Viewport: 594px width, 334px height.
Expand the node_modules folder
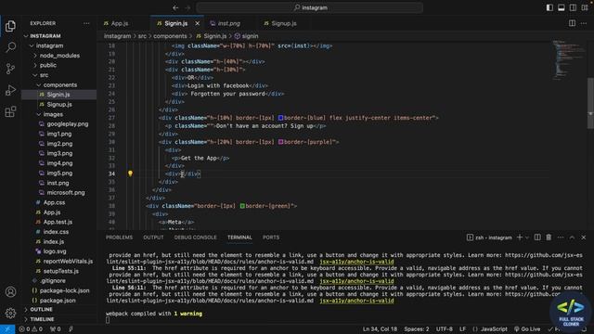point(35,56)
